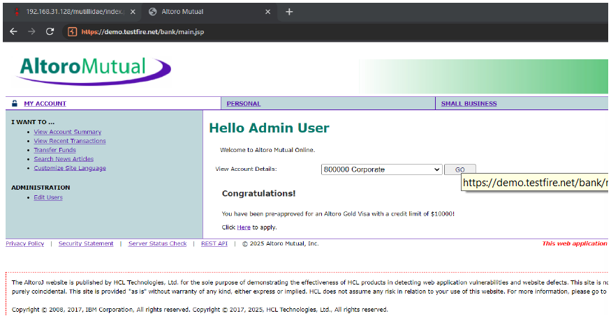Screen dimensions: 611x318
Task: Click the address bar URL
Action: pos(142,32)
